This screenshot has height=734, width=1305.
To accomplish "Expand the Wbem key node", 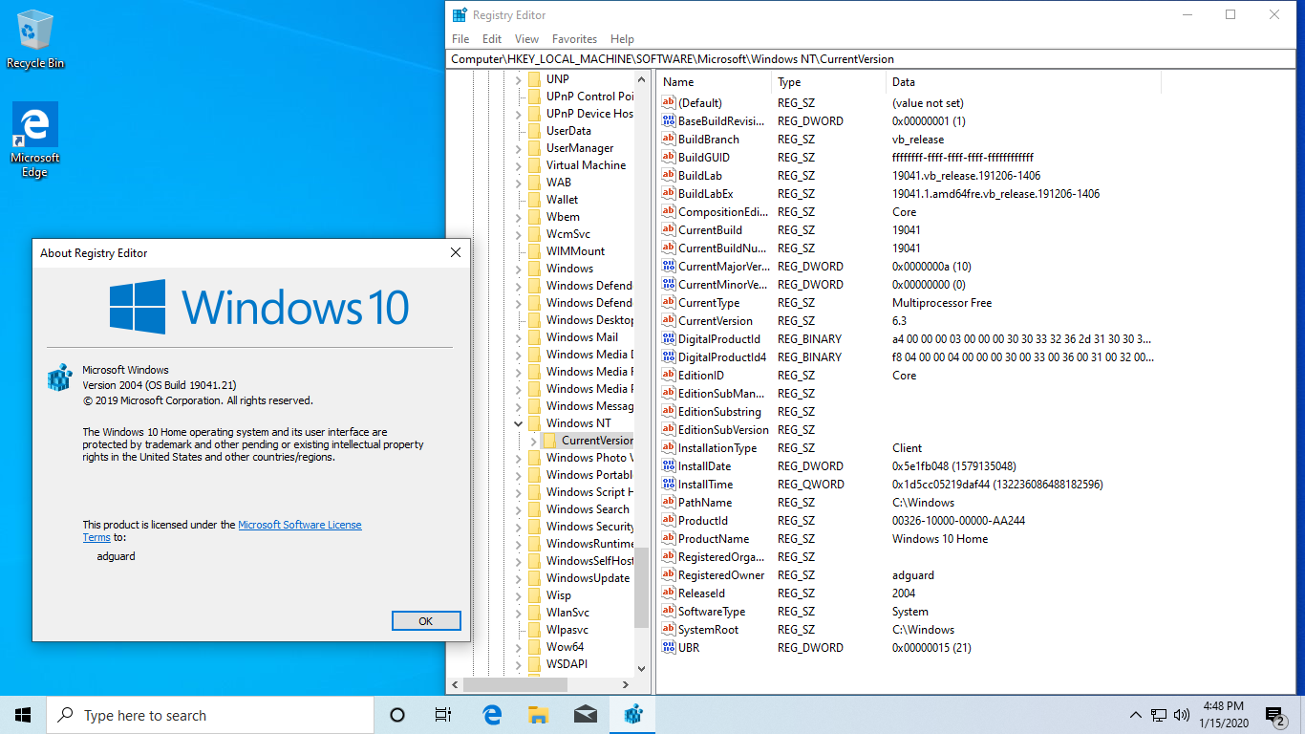I will click(519, 217).
